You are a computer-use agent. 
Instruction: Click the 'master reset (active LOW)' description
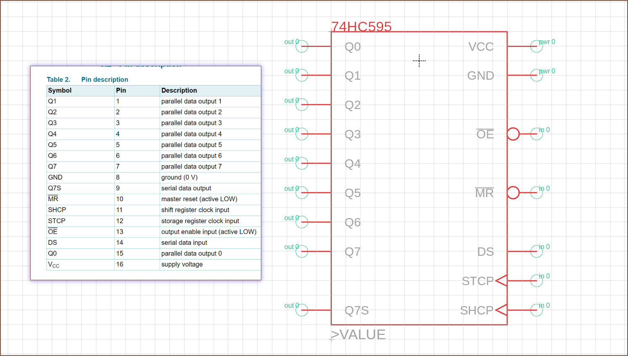(x=199, y=199)
